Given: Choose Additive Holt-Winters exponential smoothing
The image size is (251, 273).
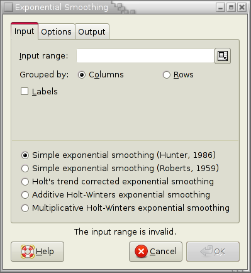Looking at the screenshot, I should 25,195.
